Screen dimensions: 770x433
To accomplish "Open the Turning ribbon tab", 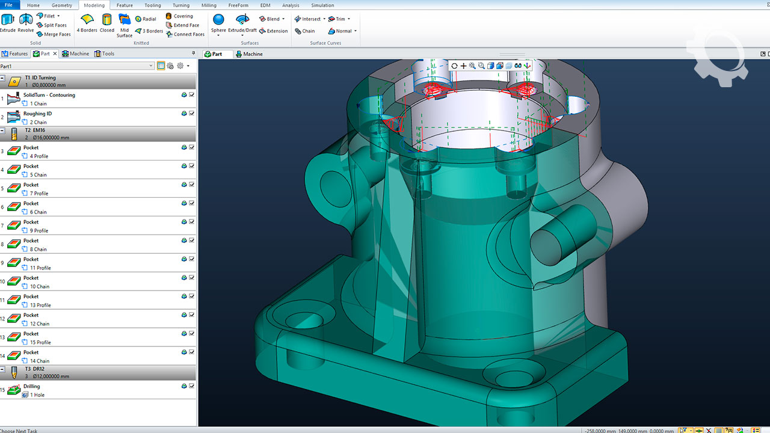I will [x=180, y=5].
